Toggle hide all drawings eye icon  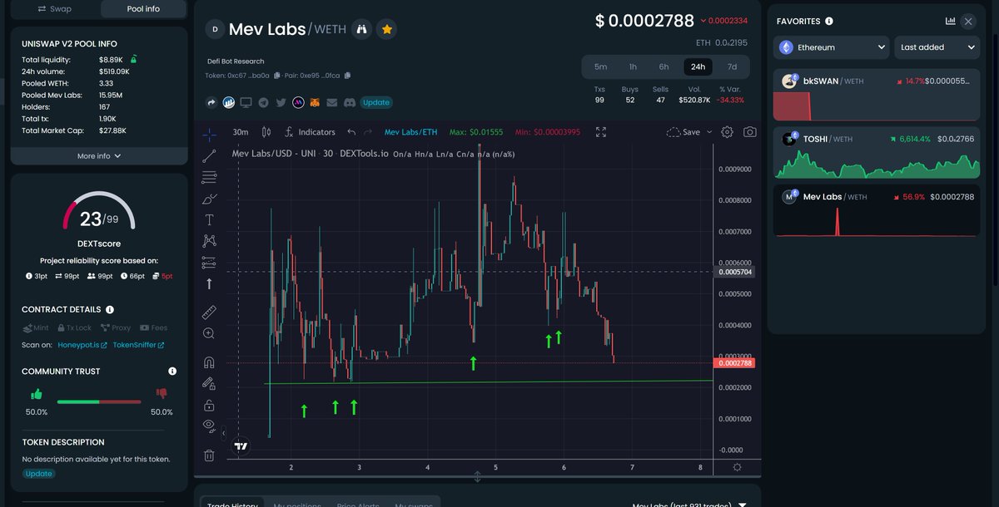click(209, 426)
